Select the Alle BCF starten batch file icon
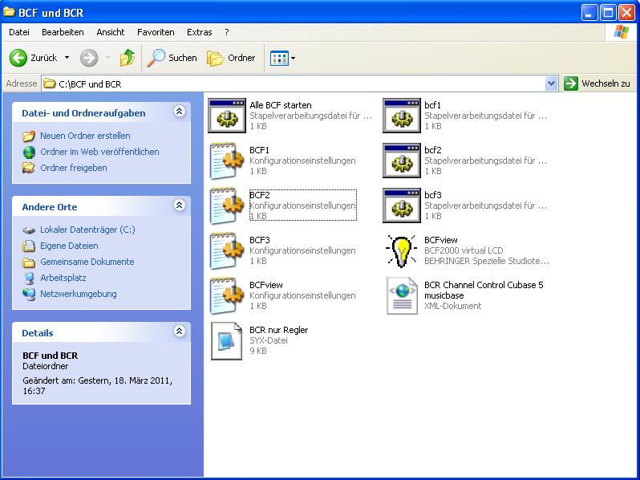This screenshot has height=480, width=640. pos(226,116)
